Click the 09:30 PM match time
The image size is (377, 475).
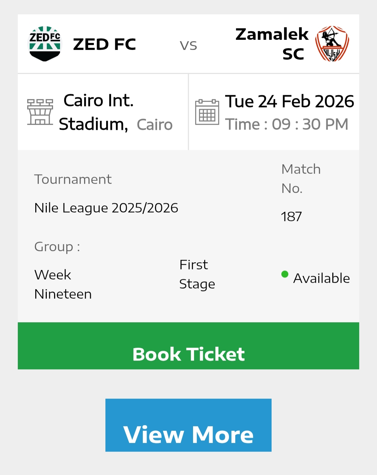click(x=287, y=124)
